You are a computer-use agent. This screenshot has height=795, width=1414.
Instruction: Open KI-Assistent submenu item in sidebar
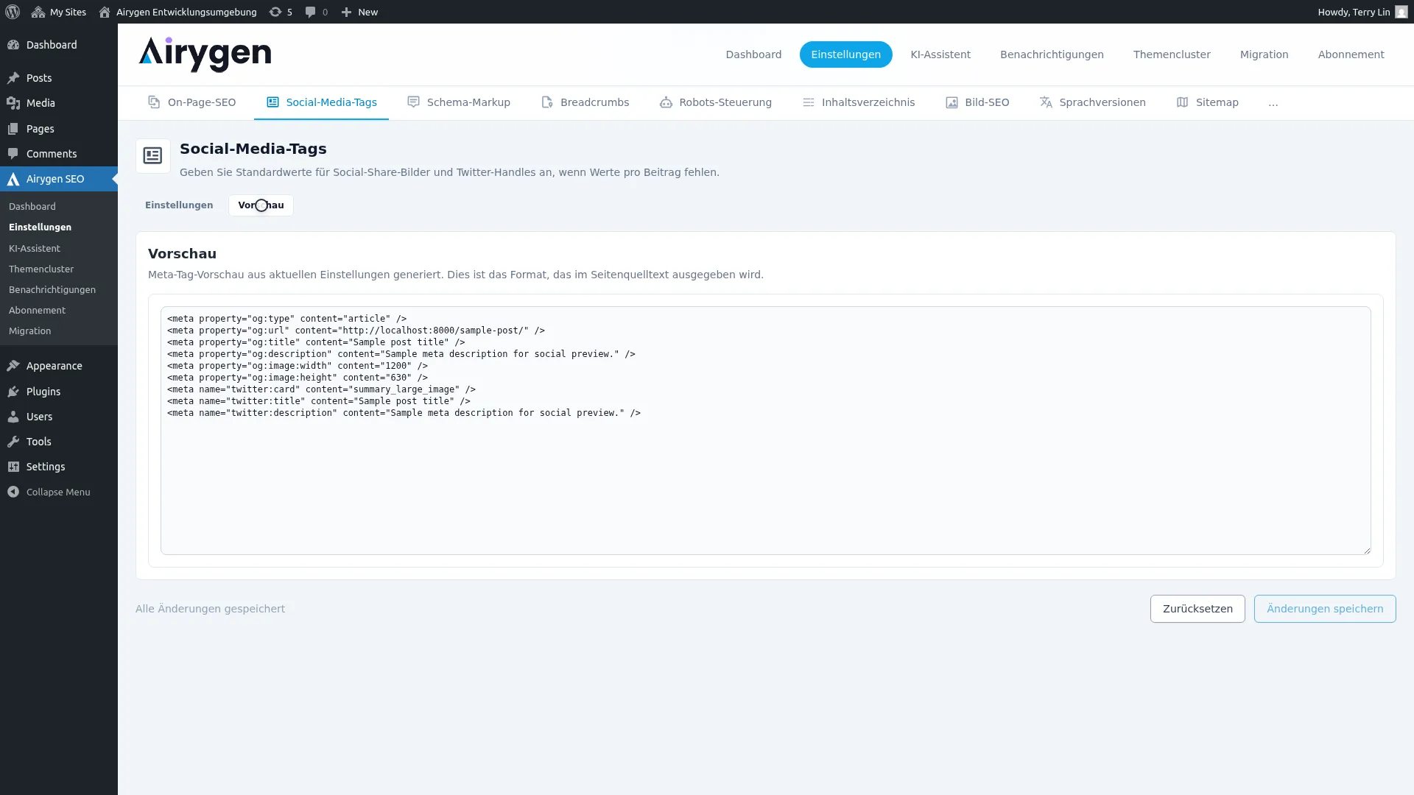(x=35, y=249)
